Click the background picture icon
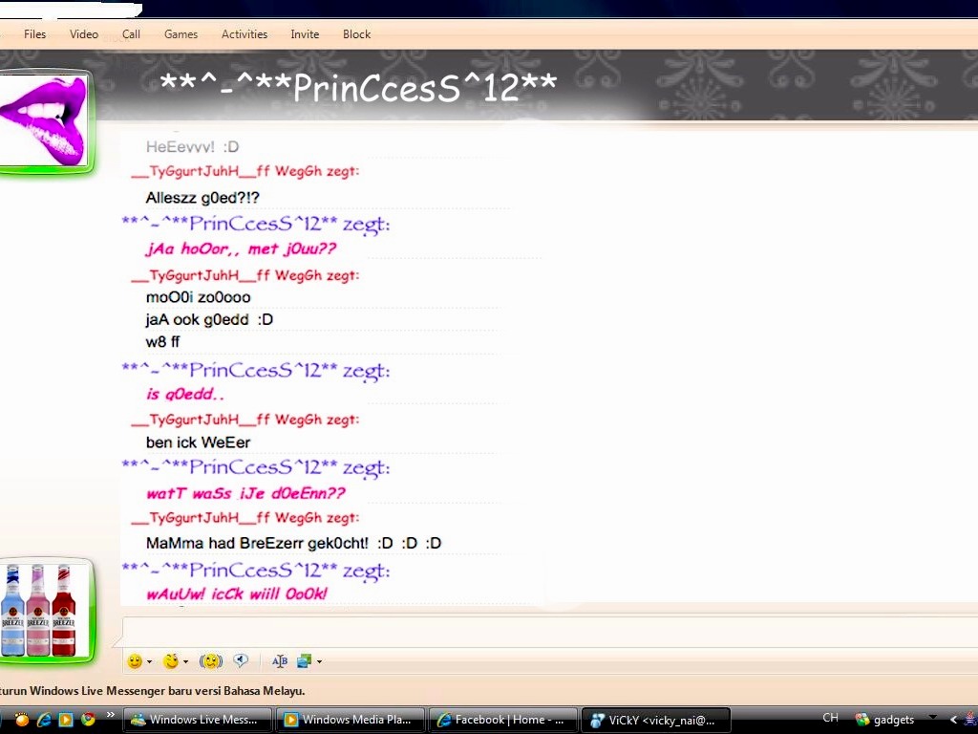 pyautogui.click(x=305, y=661)
